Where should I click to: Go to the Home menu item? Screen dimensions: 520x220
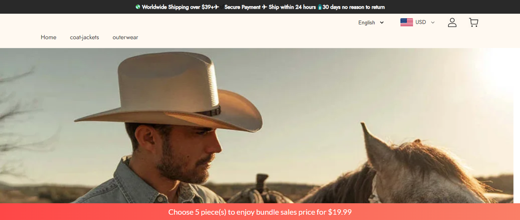48,37
